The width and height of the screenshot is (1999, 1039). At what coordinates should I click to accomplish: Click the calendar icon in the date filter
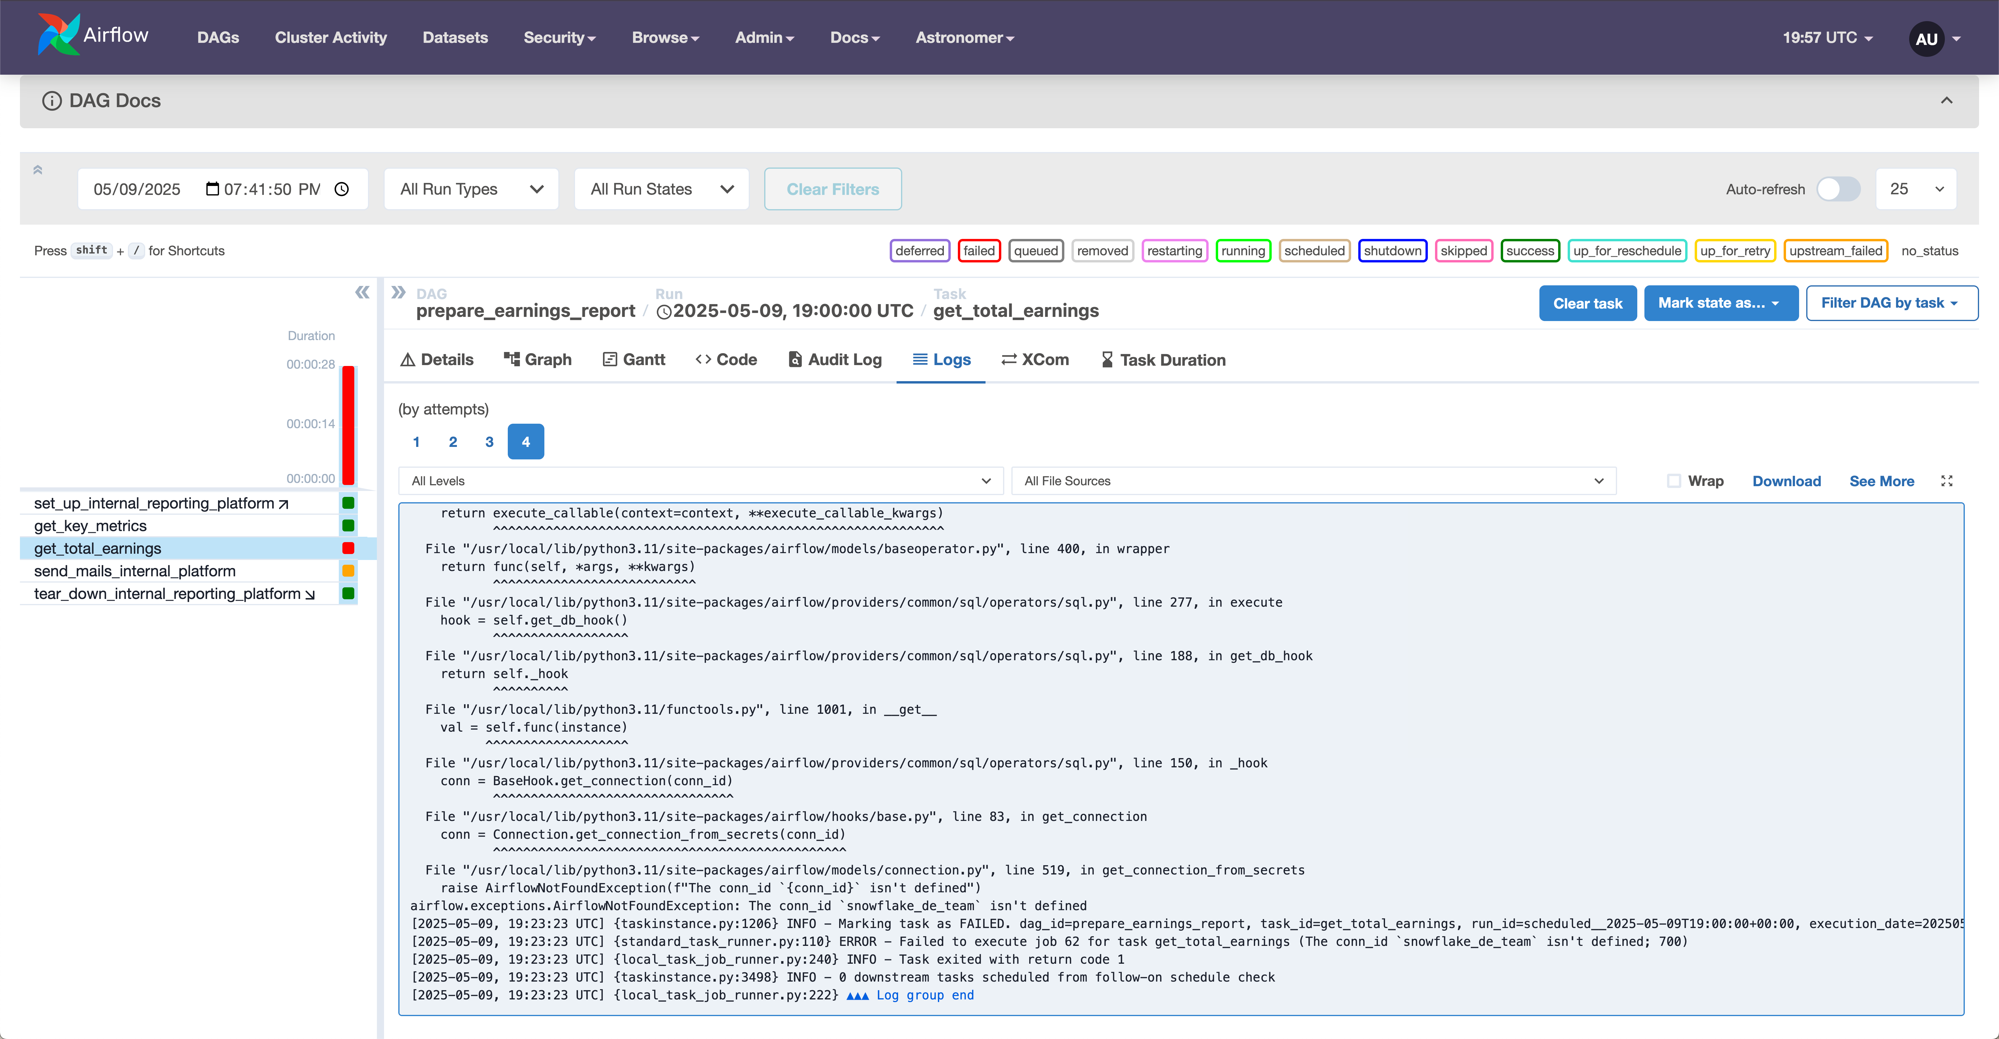point(212,189)
